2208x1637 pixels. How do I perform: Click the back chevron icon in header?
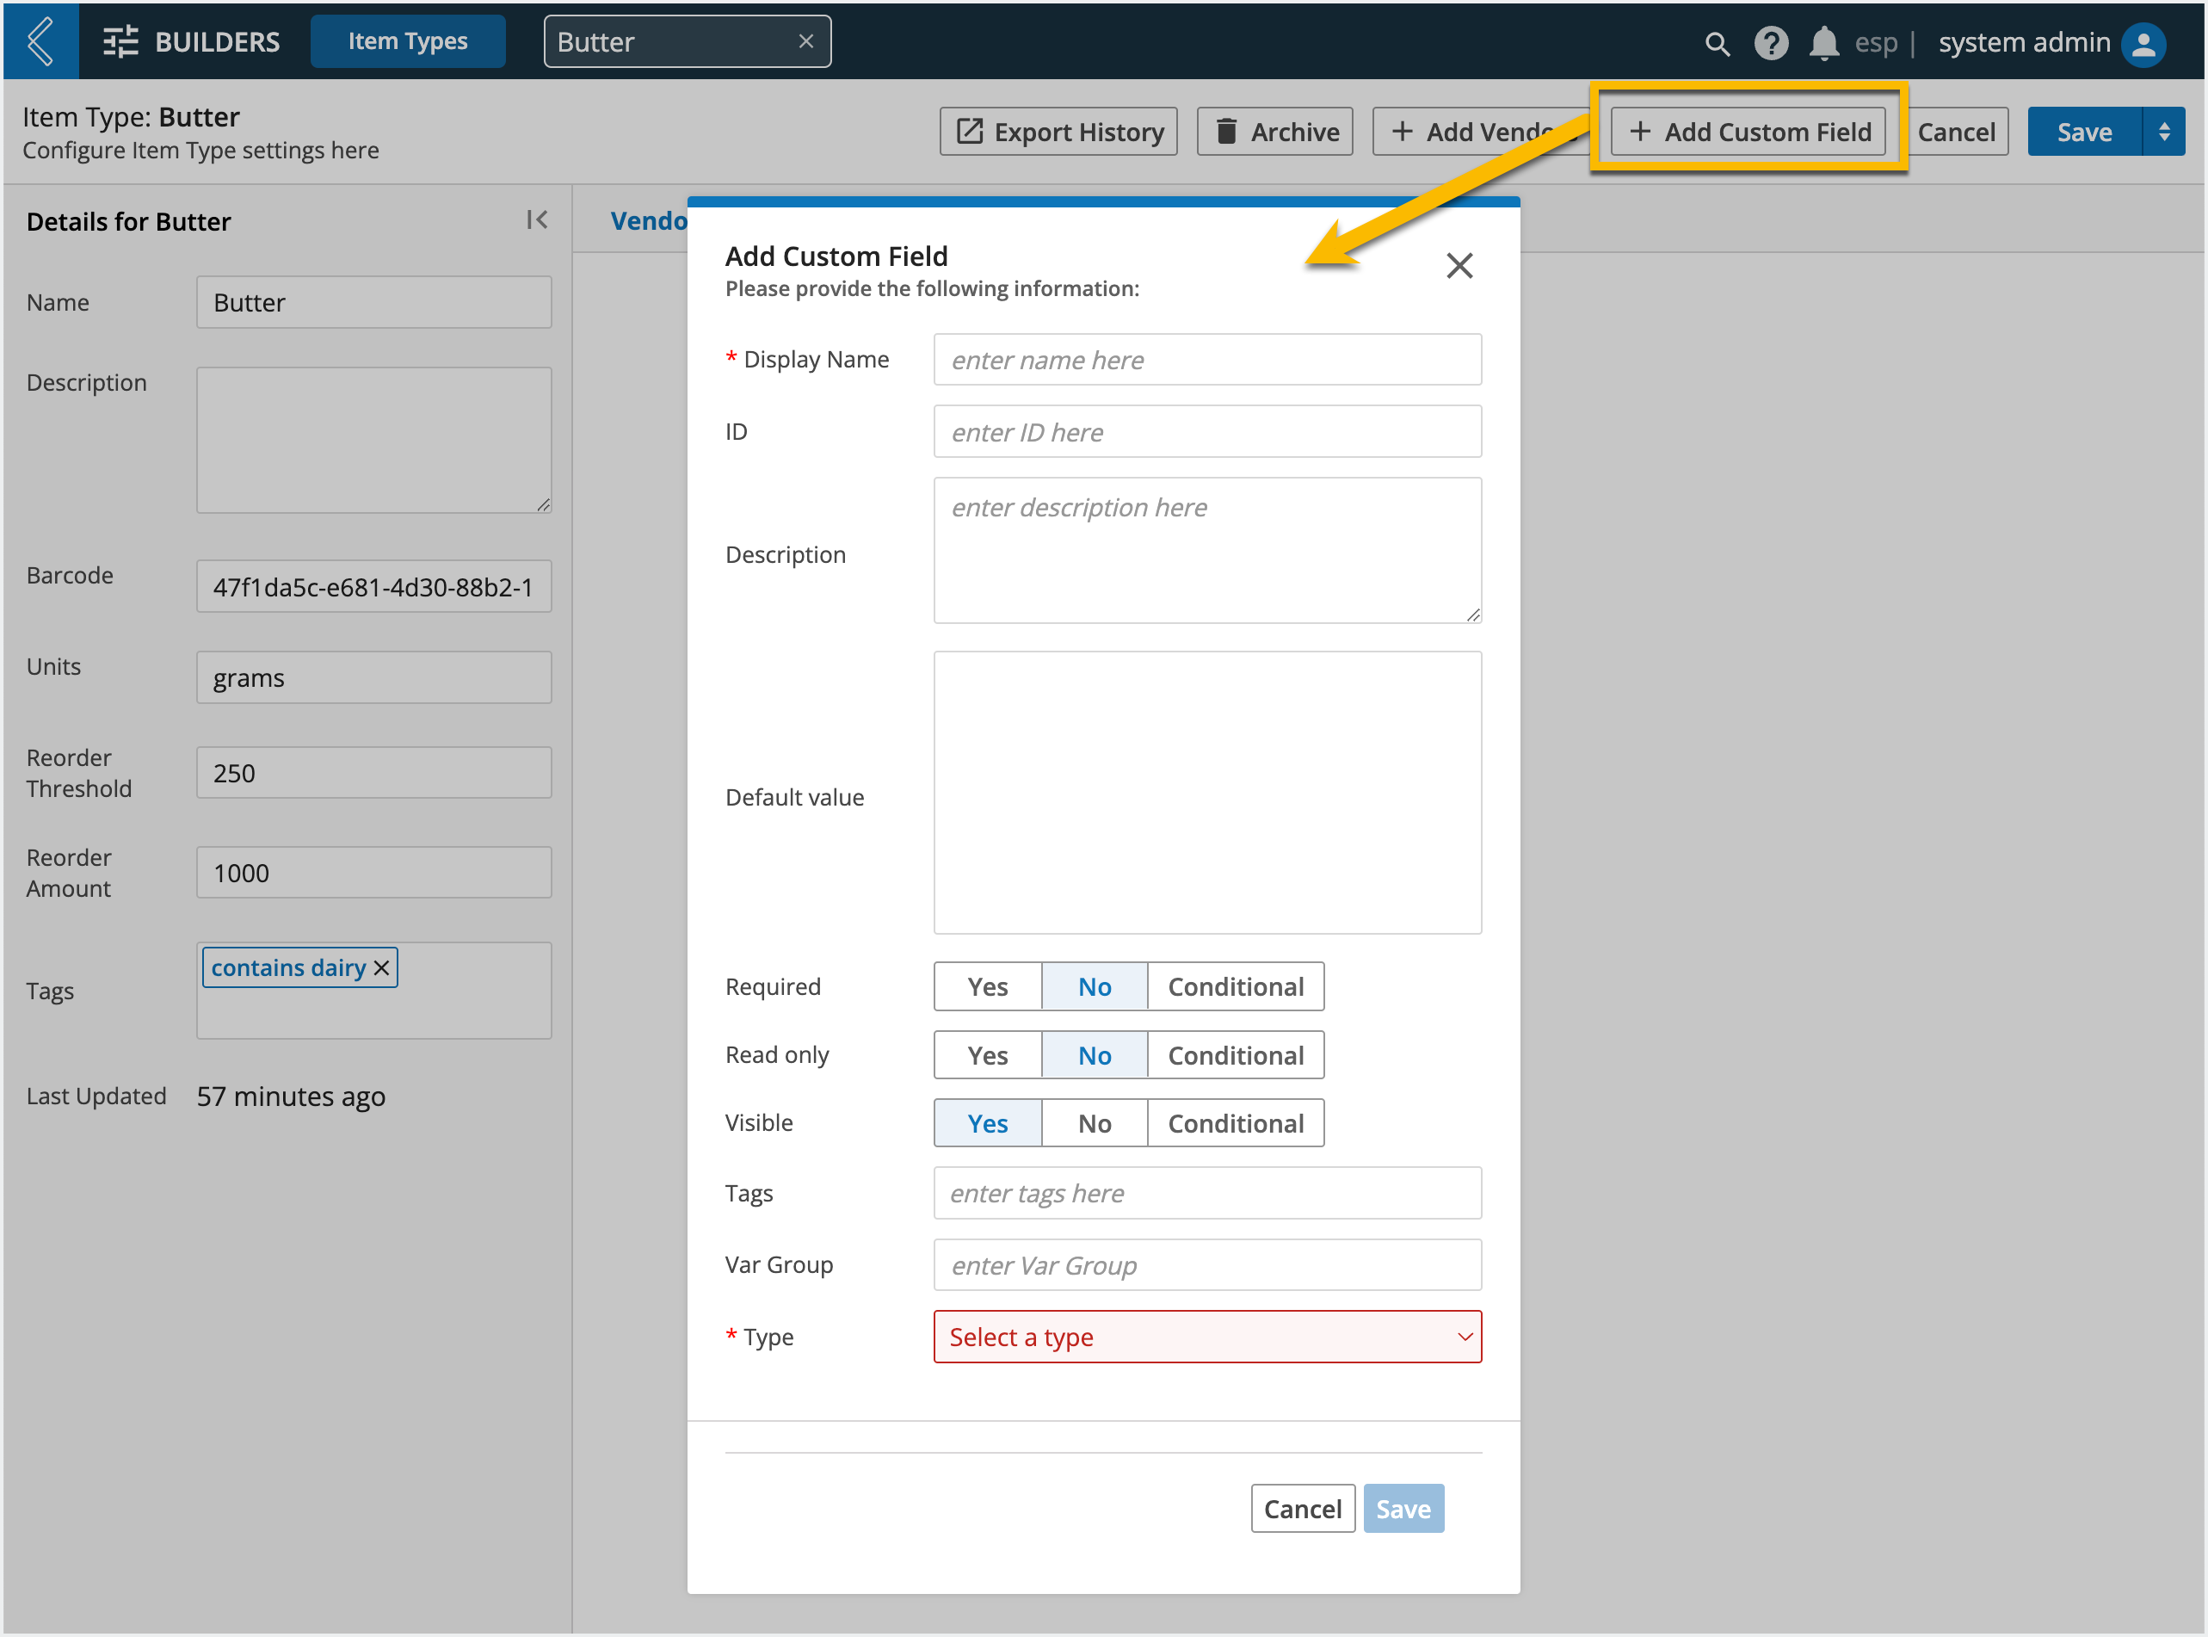coord(40,41)
